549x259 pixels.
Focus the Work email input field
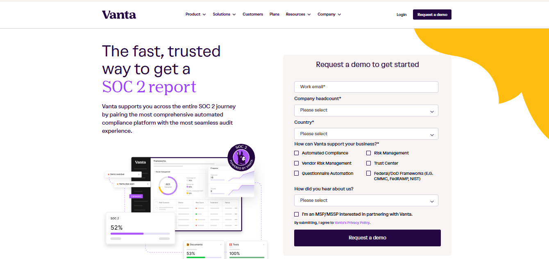coord(366,87)
